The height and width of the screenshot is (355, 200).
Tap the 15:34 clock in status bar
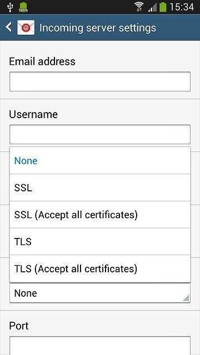click(x=182, y=7)
